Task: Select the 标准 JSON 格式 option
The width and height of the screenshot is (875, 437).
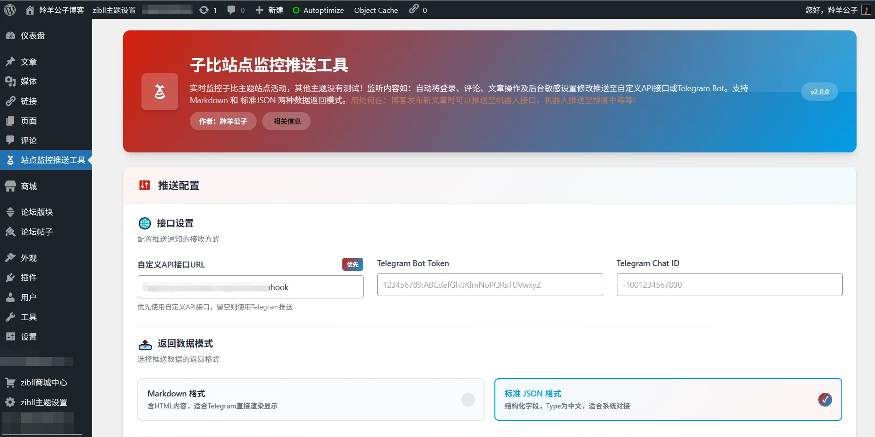Action: pos(532,394)
